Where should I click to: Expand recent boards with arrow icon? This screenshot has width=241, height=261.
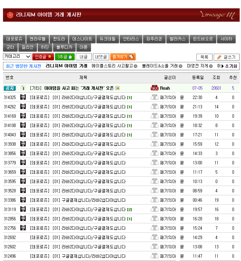coord(223,66)
